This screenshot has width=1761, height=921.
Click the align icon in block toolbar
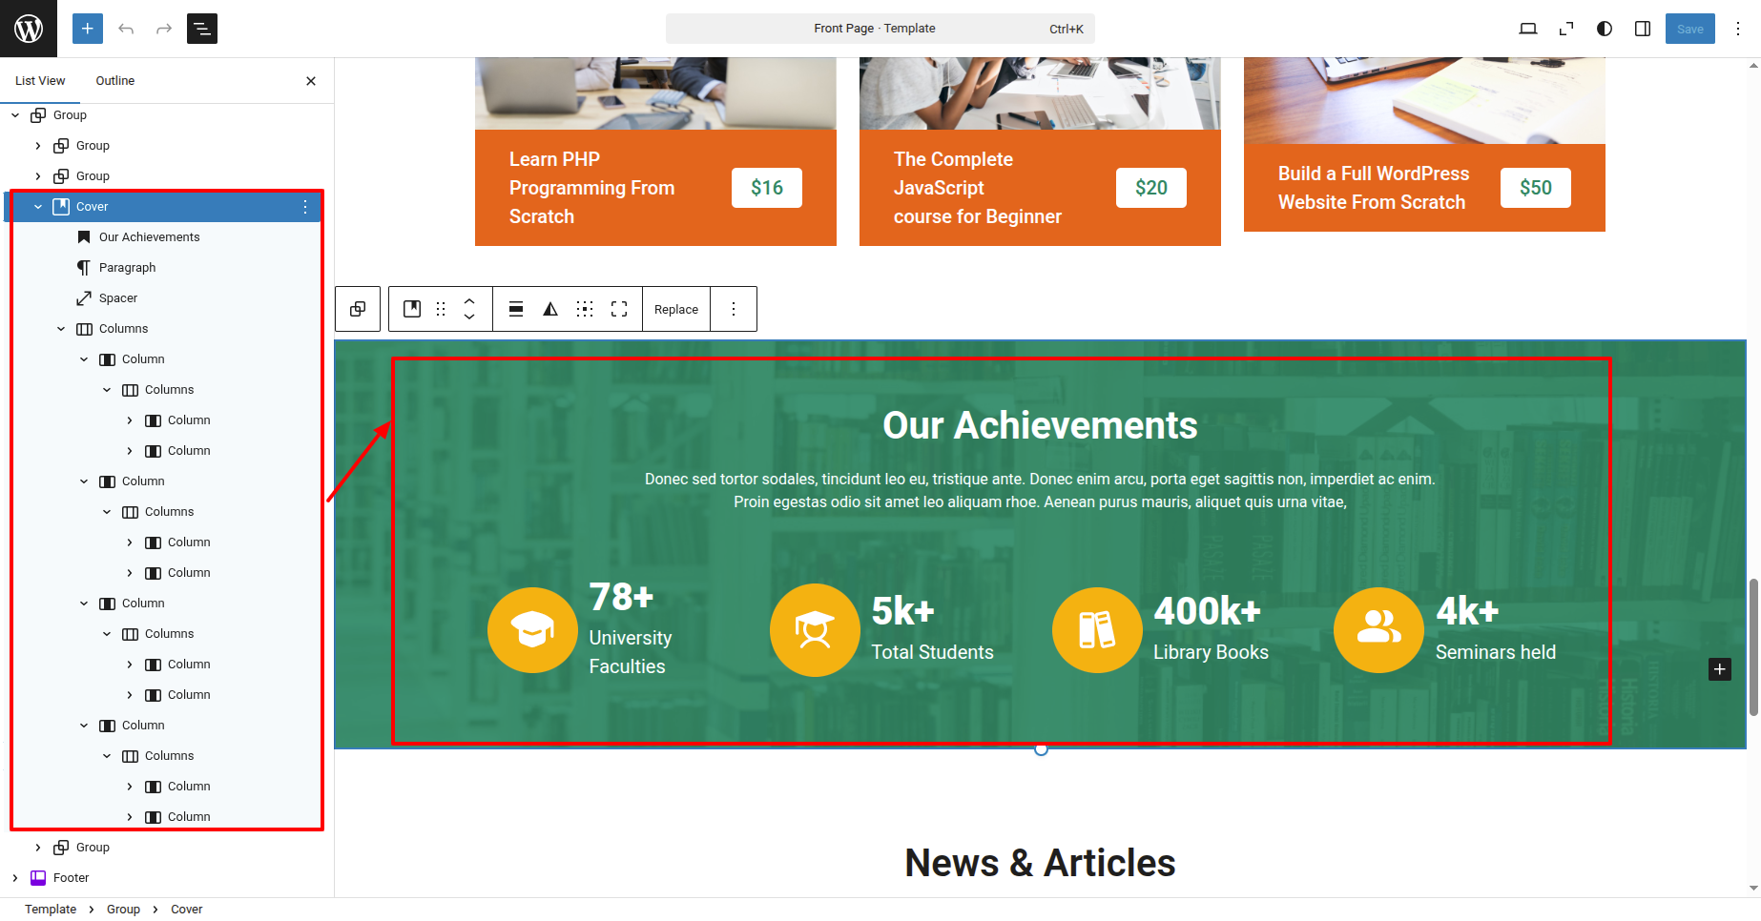pos(516,309)
